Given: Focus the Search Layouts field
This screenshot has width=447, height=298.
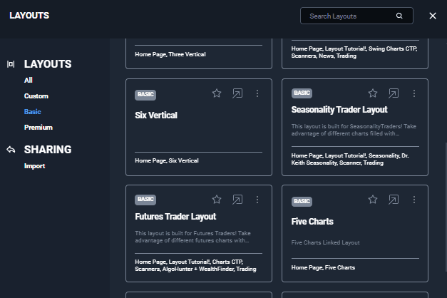Looking at the screenshot, I should (x=356, y=16).
